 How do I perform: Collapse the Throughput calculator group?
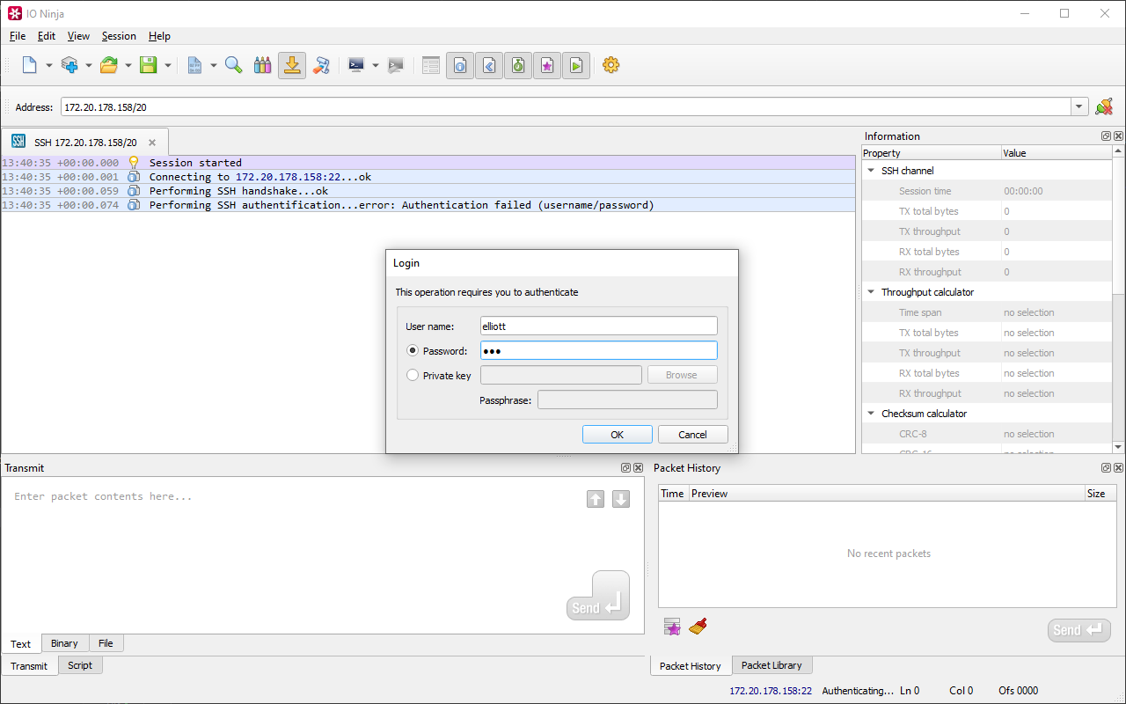pos(871,292)
